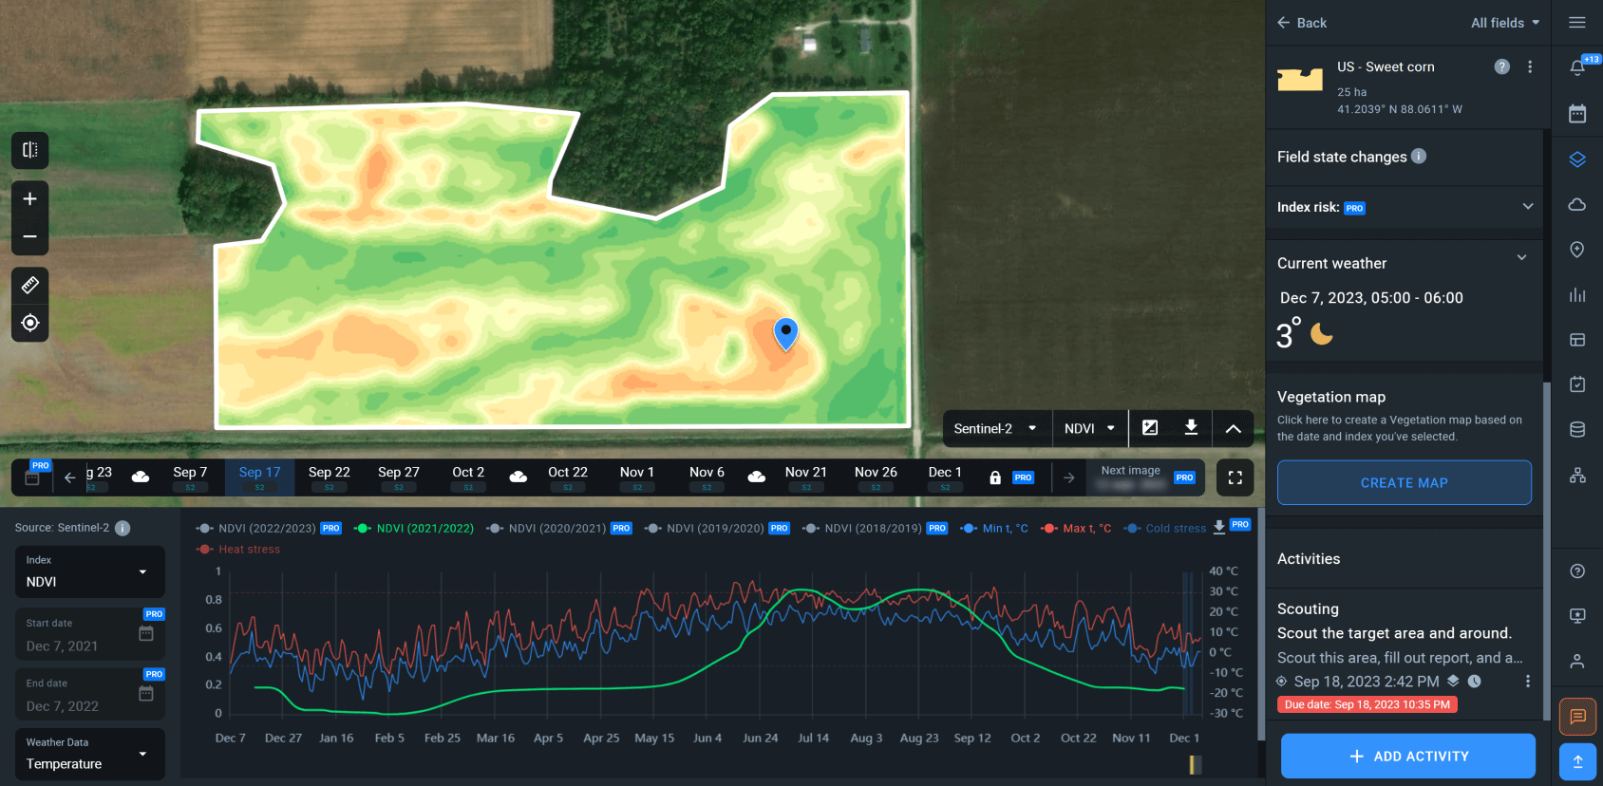This screenshot has height=786, width=1603.
Task: Open the All fields dropdown
Action: point(1505,23)
